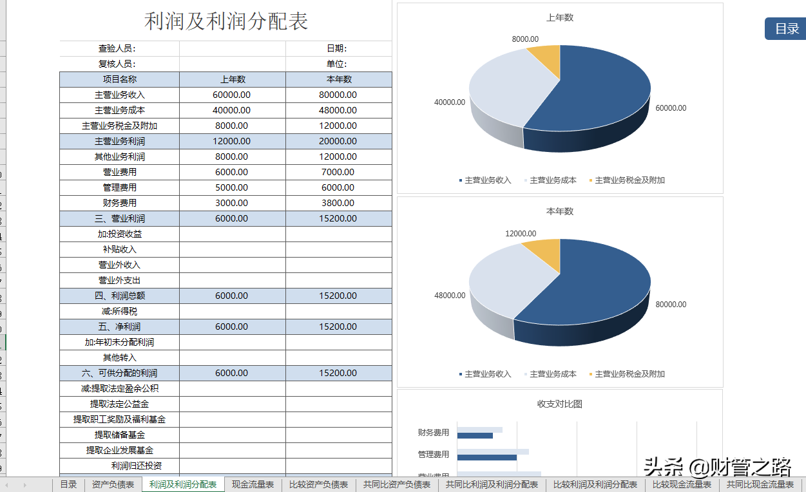
Task: Click the 提取储备基金 row label
Action: pos(119,435)
